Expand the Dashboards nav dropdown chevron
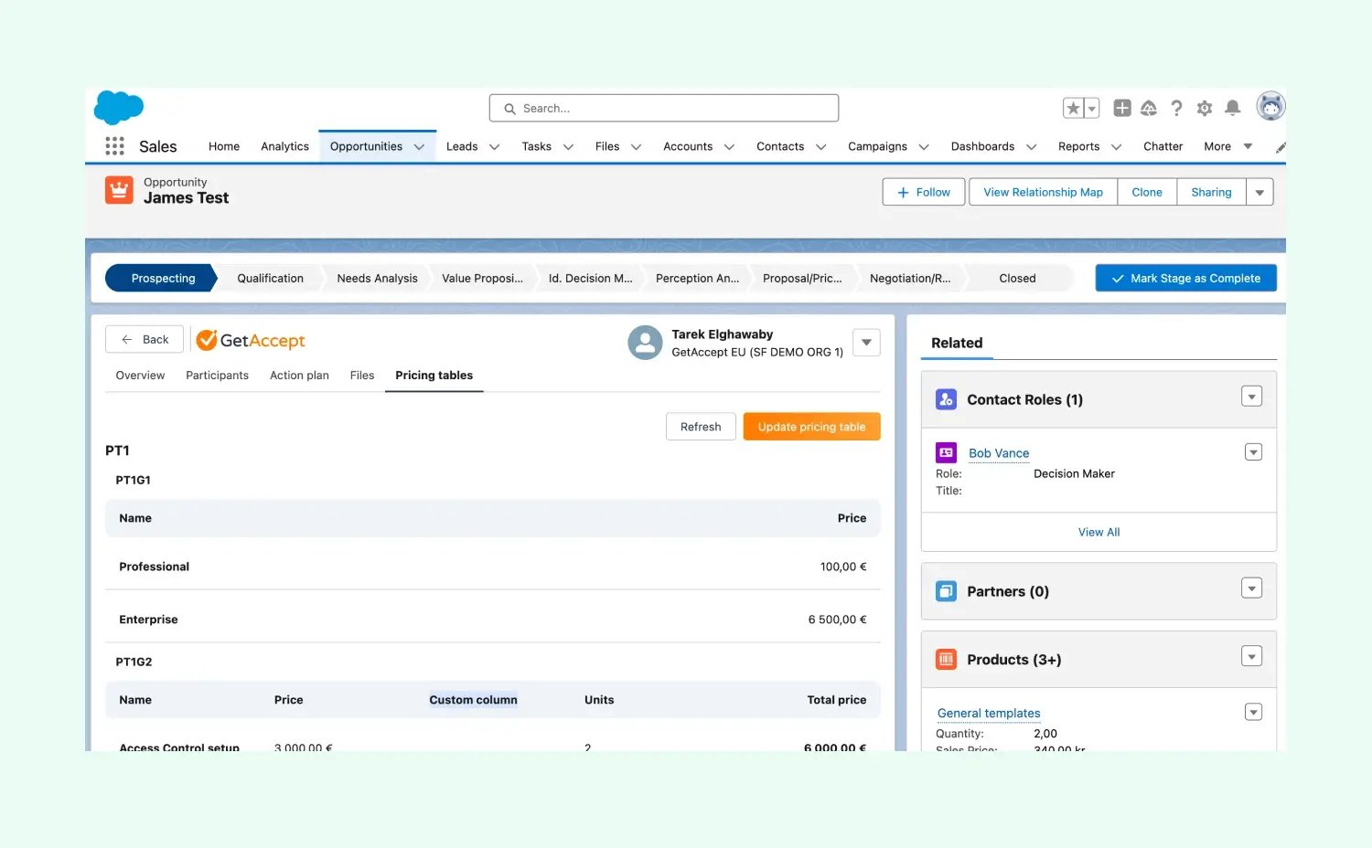The image size is (1372, 848). coord(1031,147)
